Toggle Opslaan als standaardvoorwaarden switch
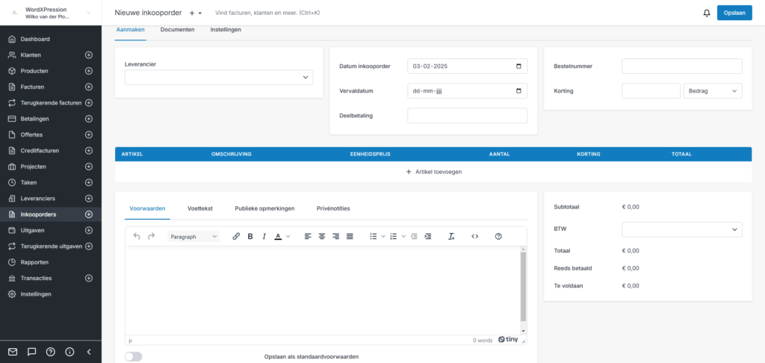The width and height of the screenshot is (765, 363). (x=133, y=357)
